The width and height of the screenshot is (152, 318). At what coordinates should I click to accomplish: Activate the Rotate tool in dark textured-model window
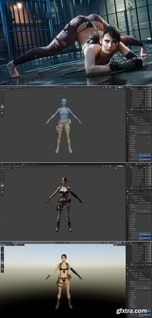2,180
